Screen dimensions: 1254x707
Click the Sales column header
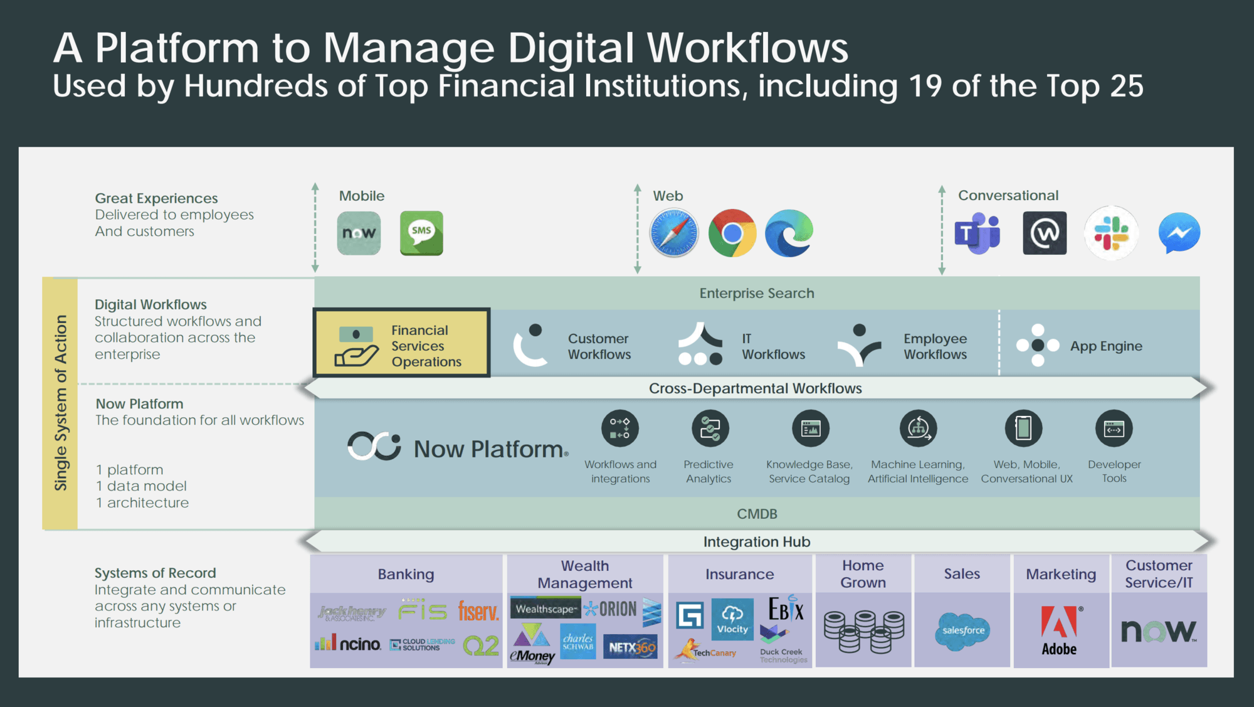[962, 574]
